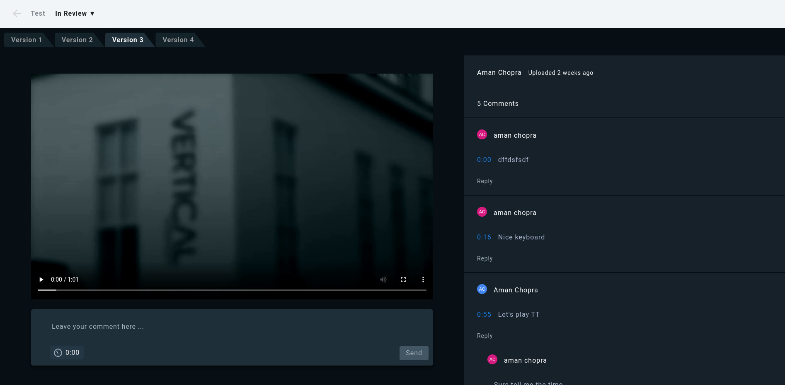The image size is (785, 385).
Task: Click avatar beside Nice keyboard comment
Action: pyautogui.click(x=482, y=212)
